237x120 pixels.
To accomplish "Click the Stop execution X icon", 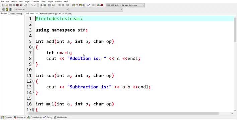I will [93, 5].
